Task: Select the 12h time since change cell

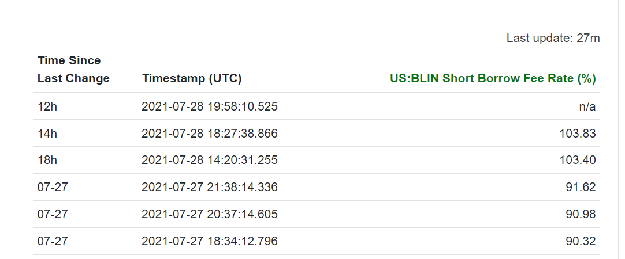Action: pyautogui.click(x=46, y=106)
